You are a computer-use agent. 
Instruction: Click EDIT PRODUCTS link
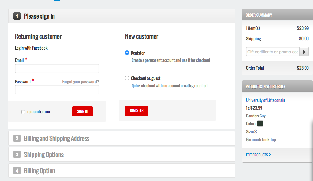[x=258, y=155]
